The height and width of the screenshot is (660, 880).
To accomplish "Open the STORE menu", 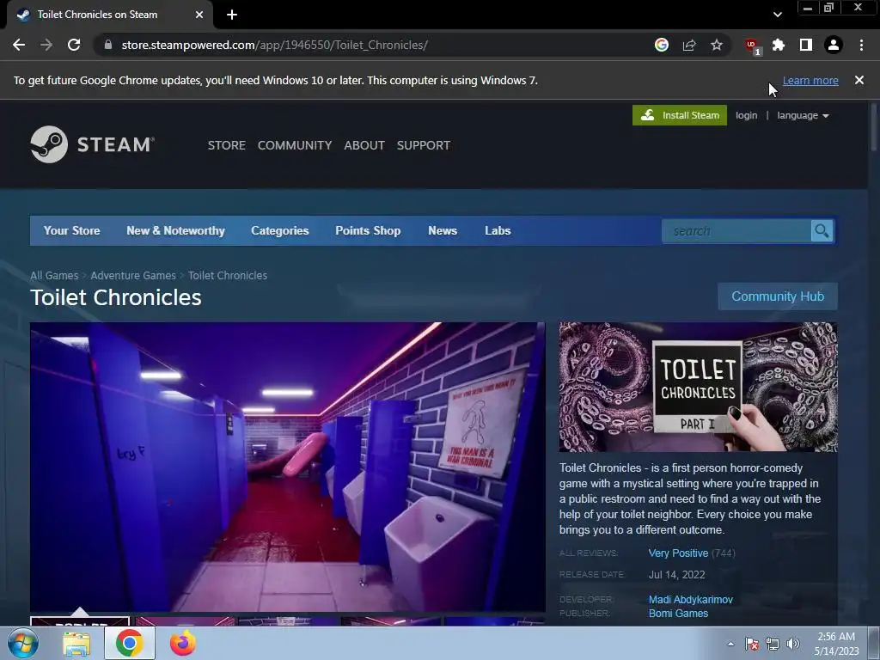I will coord(227,145).
